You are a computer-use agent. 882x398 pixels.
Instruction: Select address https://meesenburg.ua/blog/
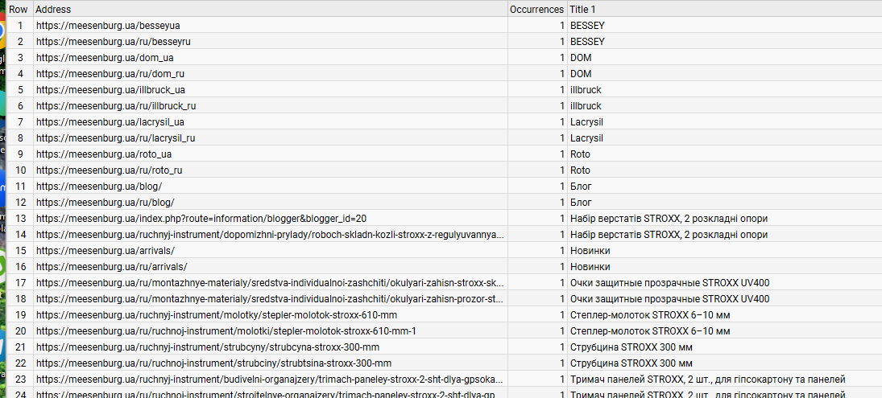[x=99, y=186]
